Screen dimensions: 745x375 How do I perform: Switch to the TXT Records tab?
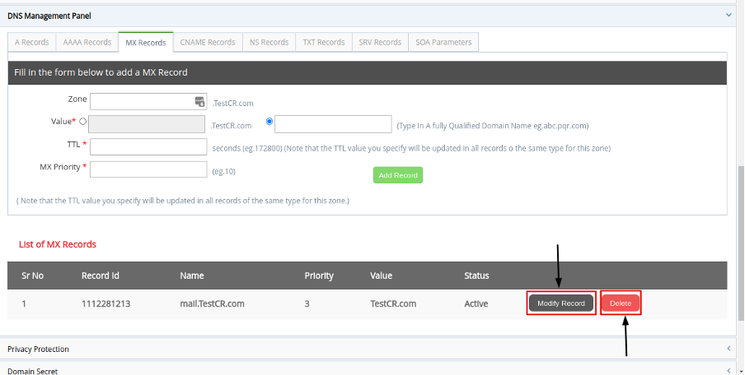324,42
